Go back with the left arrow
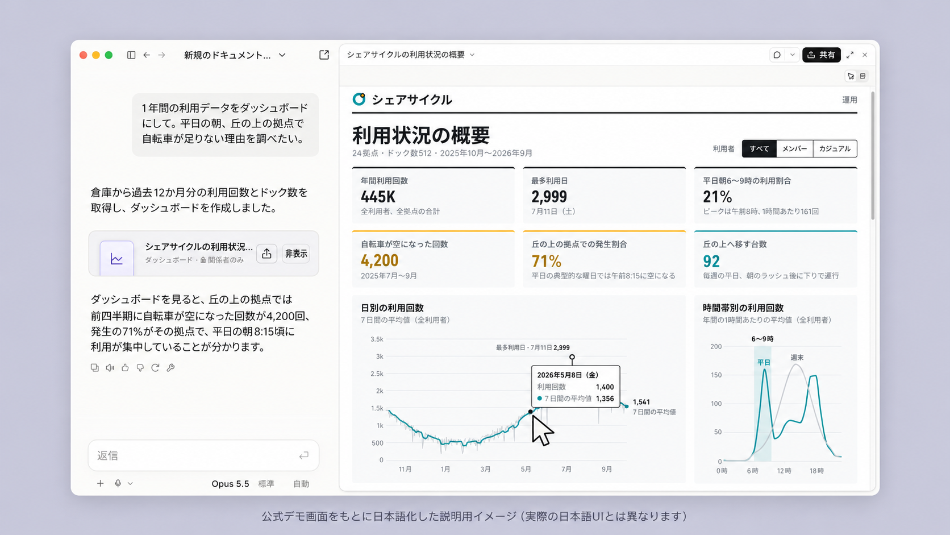This screenshot has height=535, width=950. pos(147,55)
